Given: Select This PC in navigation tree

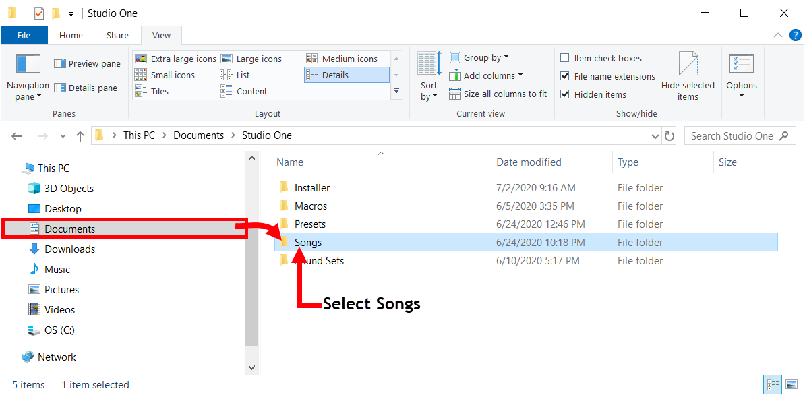Looking at the screenshot, I should coord(53,169).
